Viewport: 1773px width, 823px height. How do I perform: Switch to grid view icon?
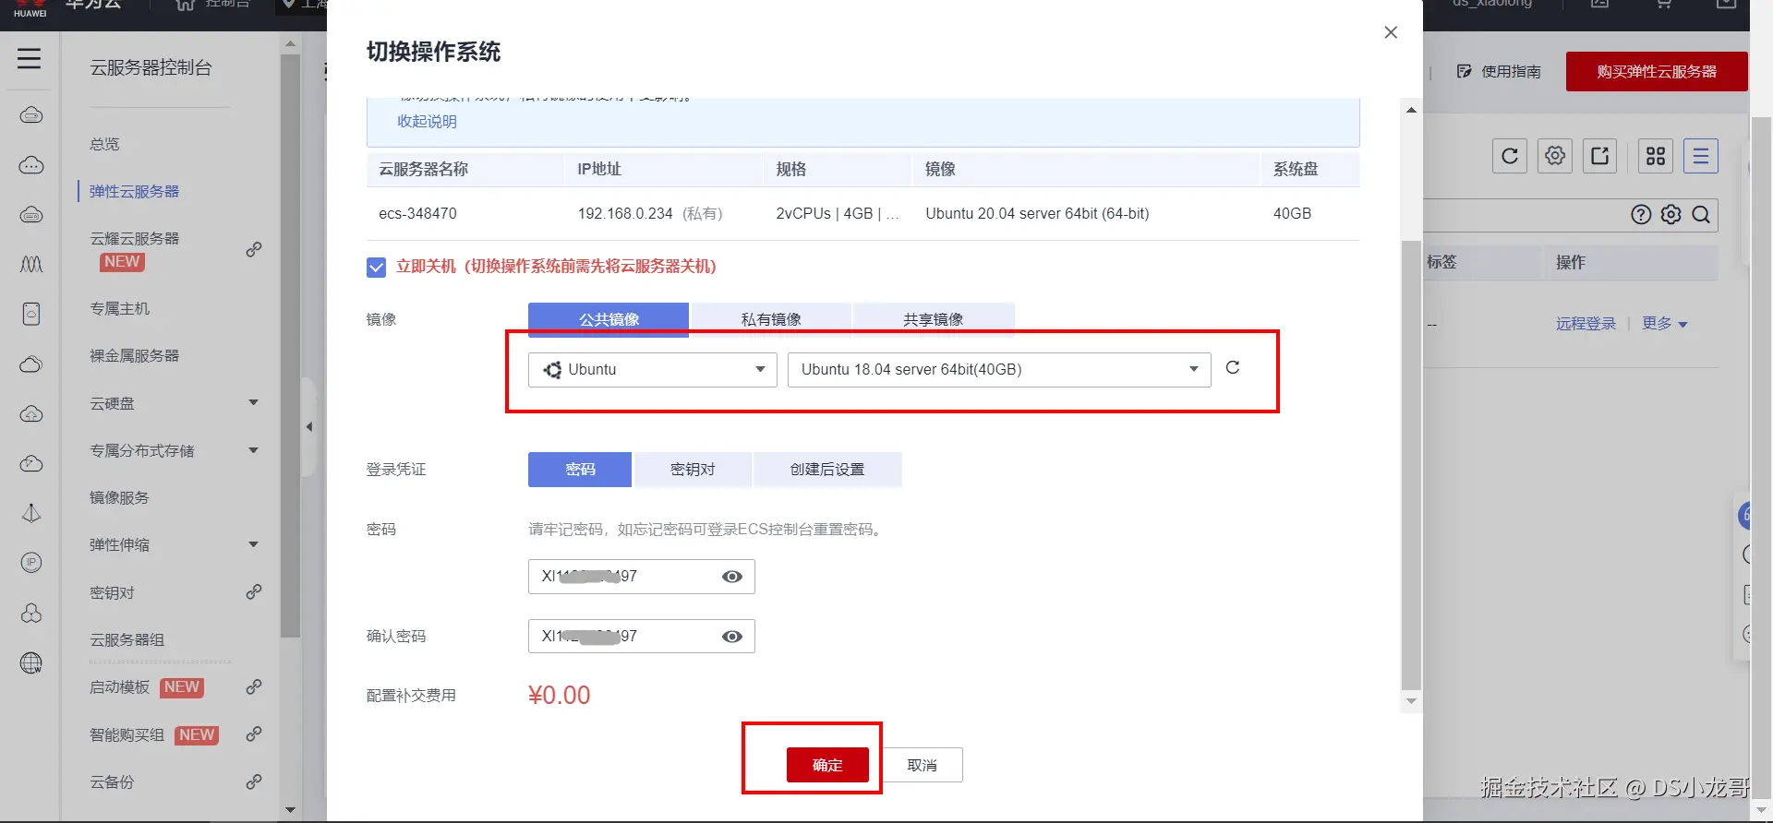point(1656,156)
